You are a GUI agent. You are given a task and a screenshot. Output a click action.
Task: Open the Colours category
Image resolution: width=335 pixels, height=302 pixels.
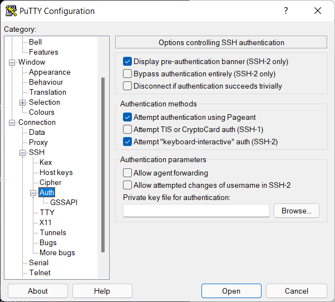42,113
